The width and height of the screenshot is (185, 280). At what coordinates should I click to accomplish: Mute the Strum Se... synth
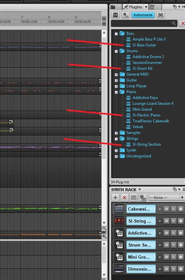(166, 245)
